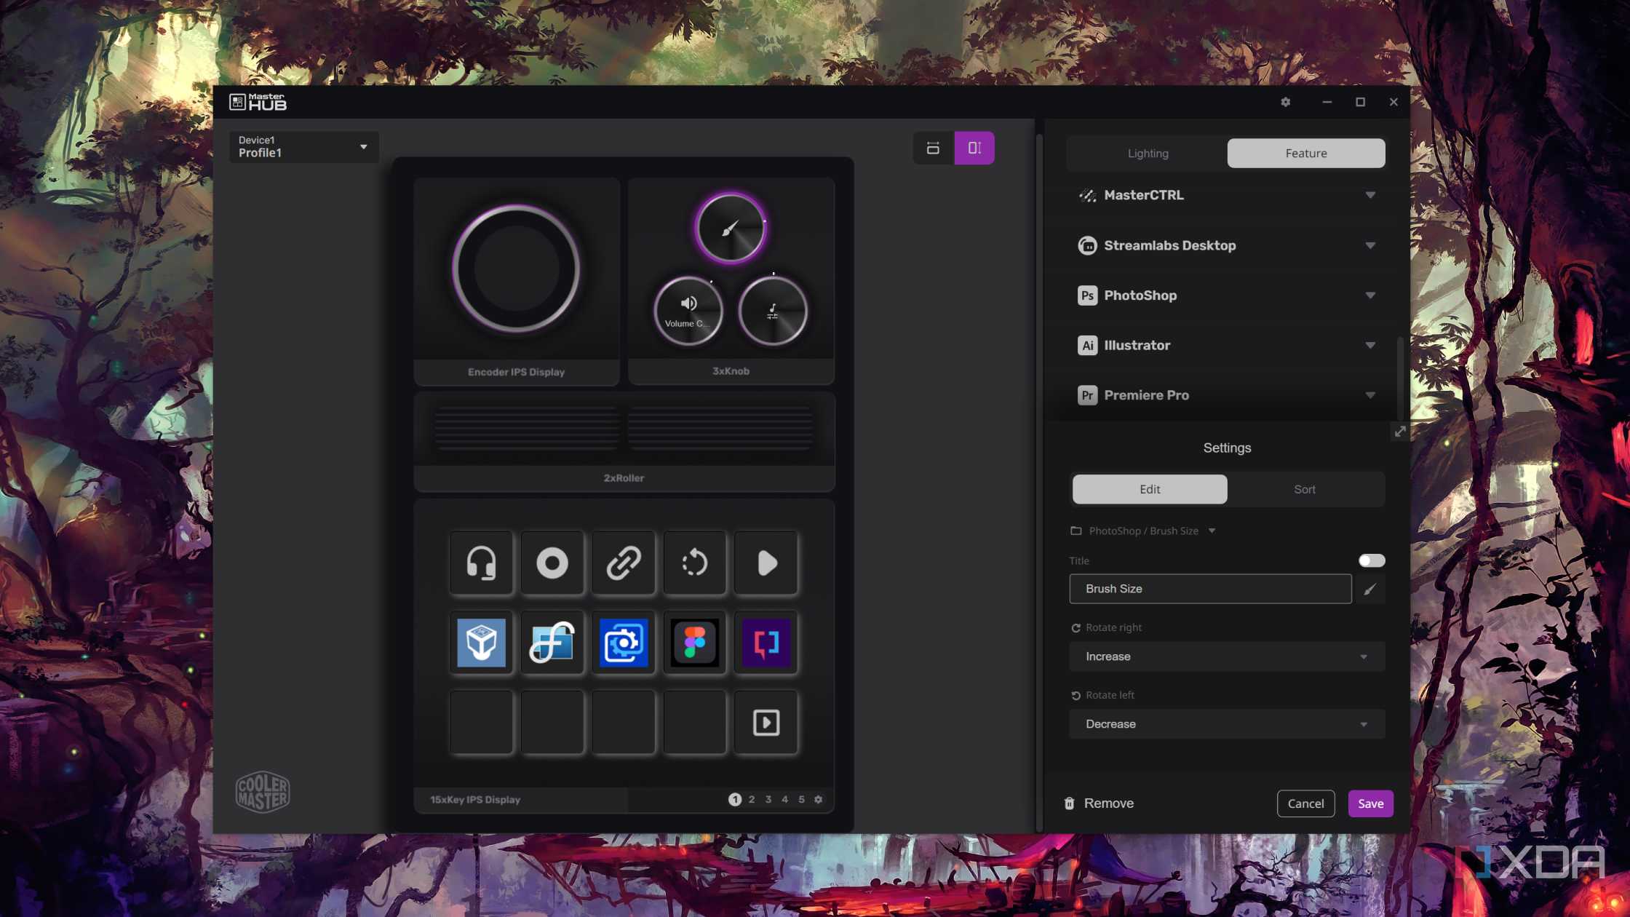The height and width of the screenshot is (917, 1630).
Task: Select the Volume Control knob
Action: tap(688, 311)
